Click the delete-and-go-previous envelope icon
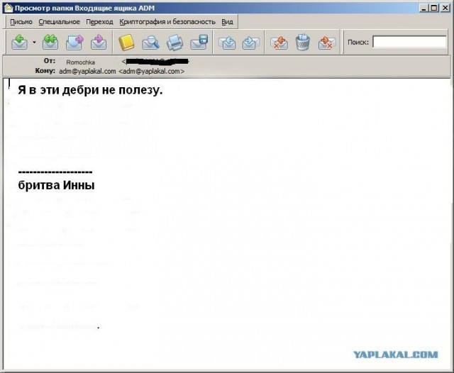The image size is (454, 373). point(279,43)
